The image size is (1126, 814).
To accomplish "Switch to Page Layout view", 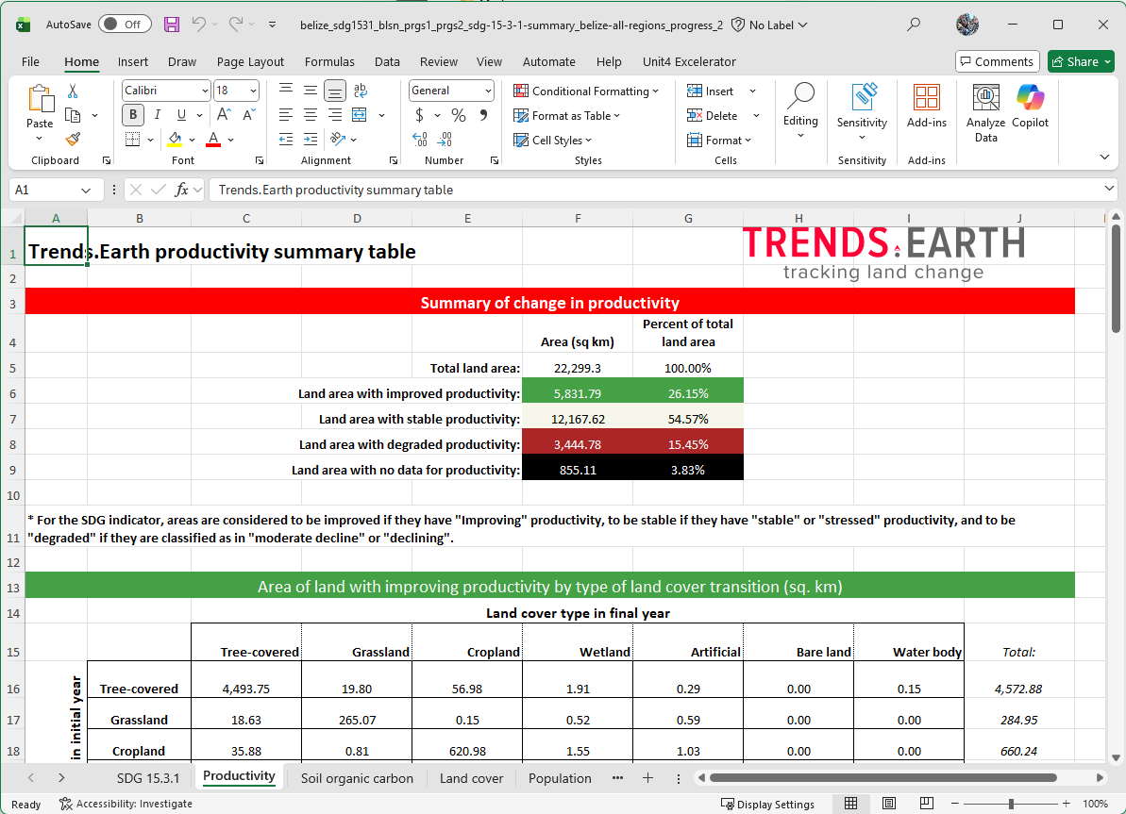I will pos(889,804).
